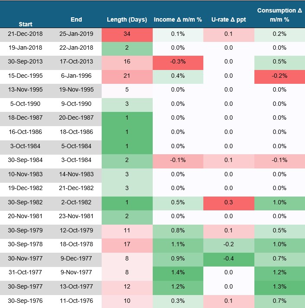The height and width of the screenshot is (308, 305).
Task: Click the red 0.3 U-rate cell
Action: click(228, 203)
